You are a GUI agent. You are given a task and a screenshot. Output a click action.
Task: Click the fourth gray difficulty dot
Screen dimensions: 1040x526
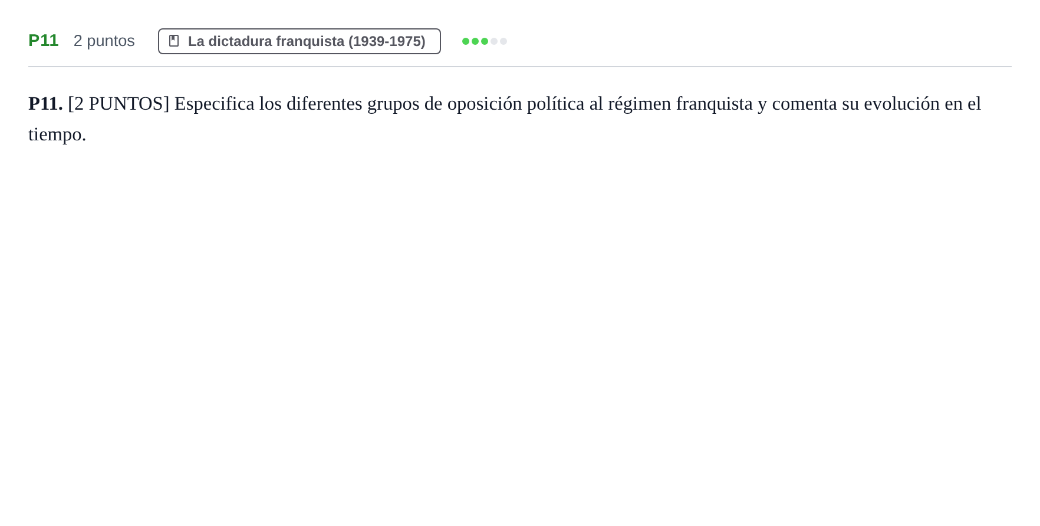(494, 41)
